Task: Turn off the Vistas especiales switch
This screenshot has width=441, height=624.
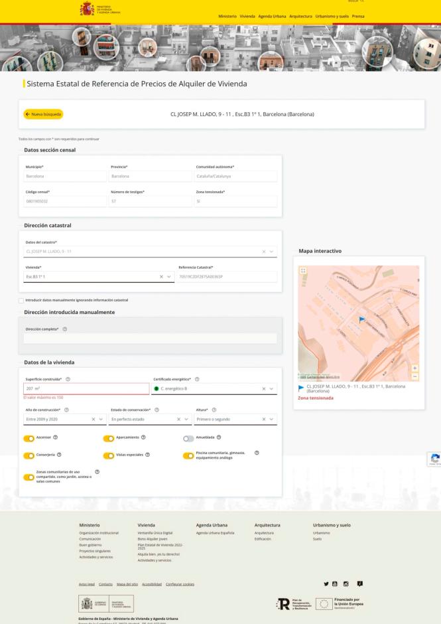Action: tap(109, 455)
